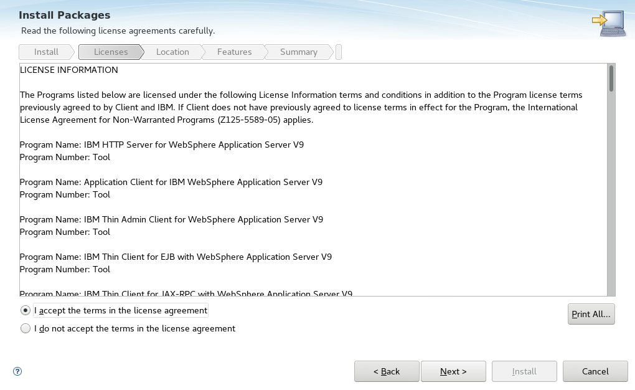Screen dimensions: 635x390
Task: Jump to the Location wizard step
Action: point(172,52)
